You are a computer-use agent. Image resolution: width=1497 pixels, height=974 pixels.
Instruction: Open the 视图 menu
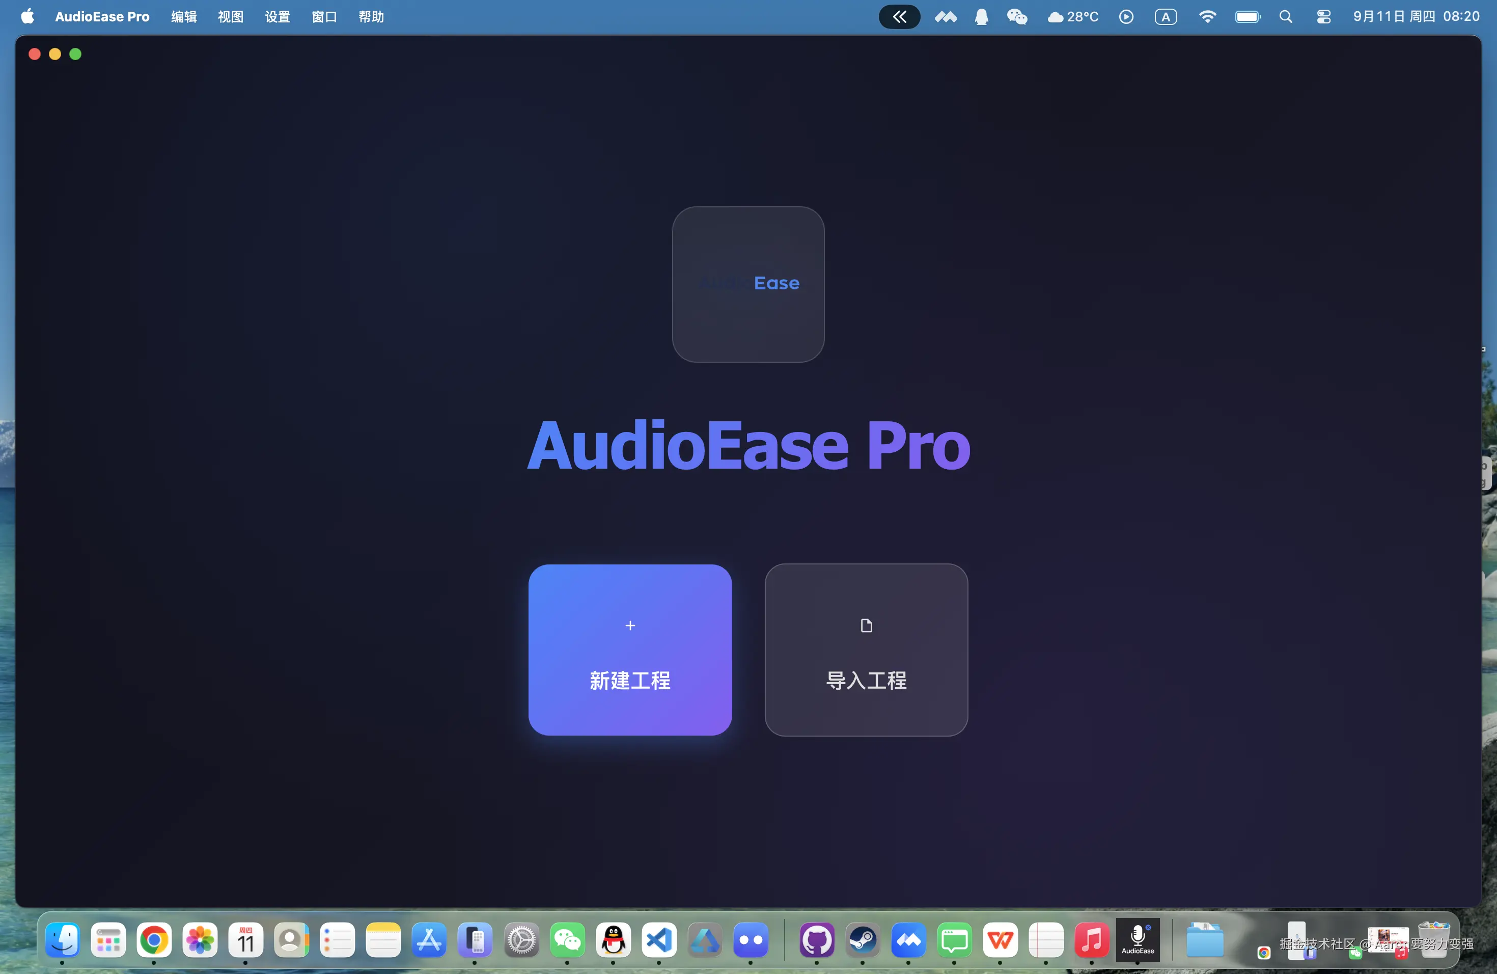230,17
